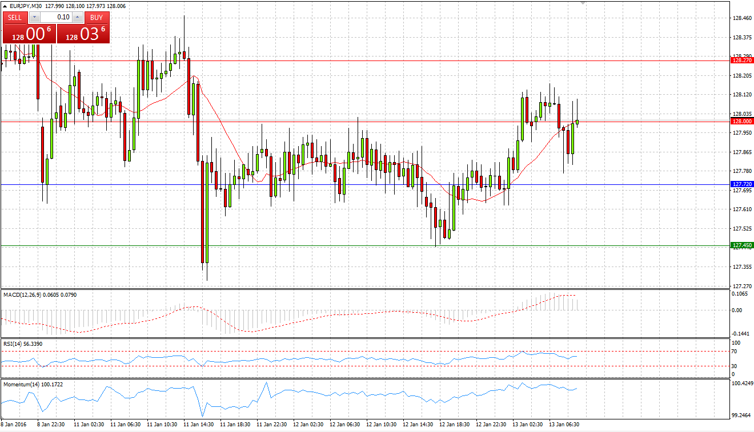Select the current price 128.000 label
This screenshot has width=754, height=432.
tap(742, 121)
